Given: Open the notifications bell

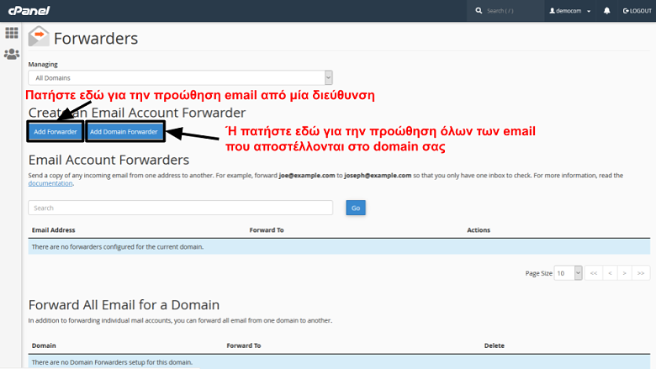Looking at the screenshot, I should point(606,11).
